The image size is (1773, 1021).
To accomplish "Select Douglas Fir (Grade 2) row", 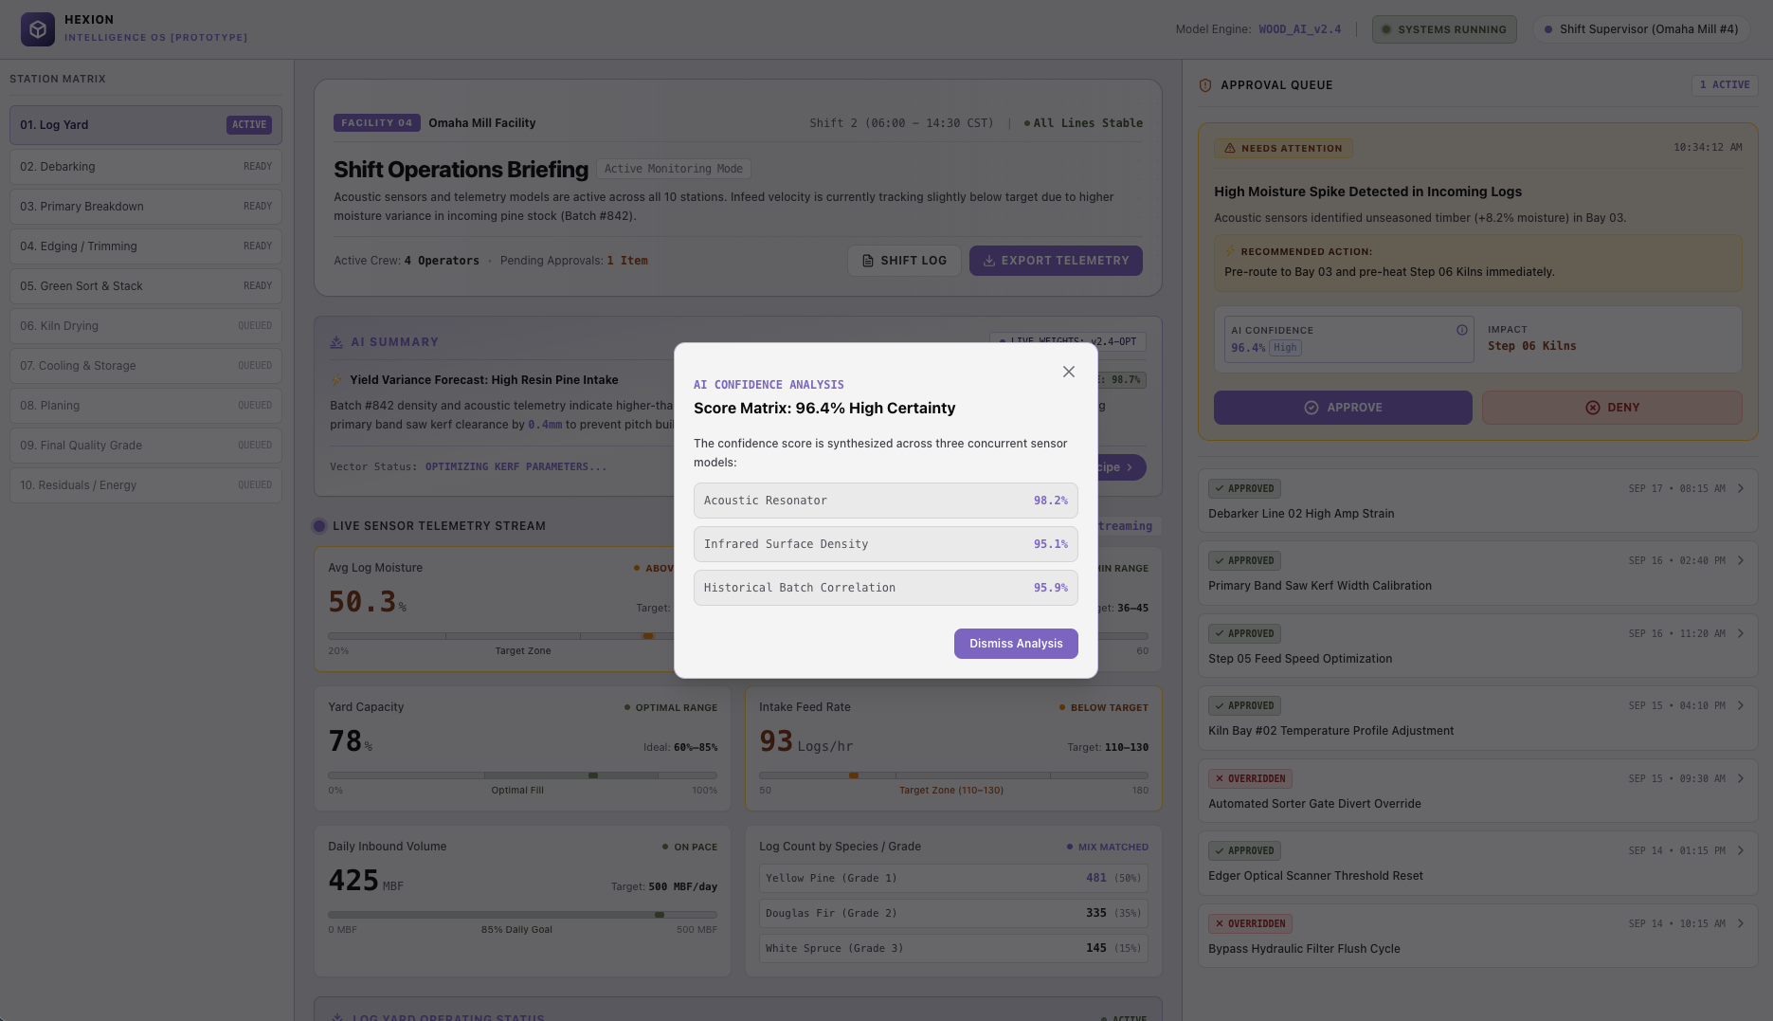I will (x=953, y=913).
